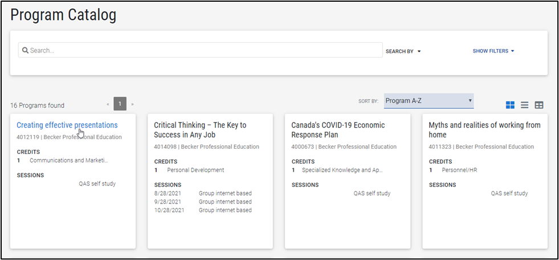The width and height of the screenshot is (559, 260).
Task: Select the 8/28/2021 group internet session
Action: coord(202,193)
